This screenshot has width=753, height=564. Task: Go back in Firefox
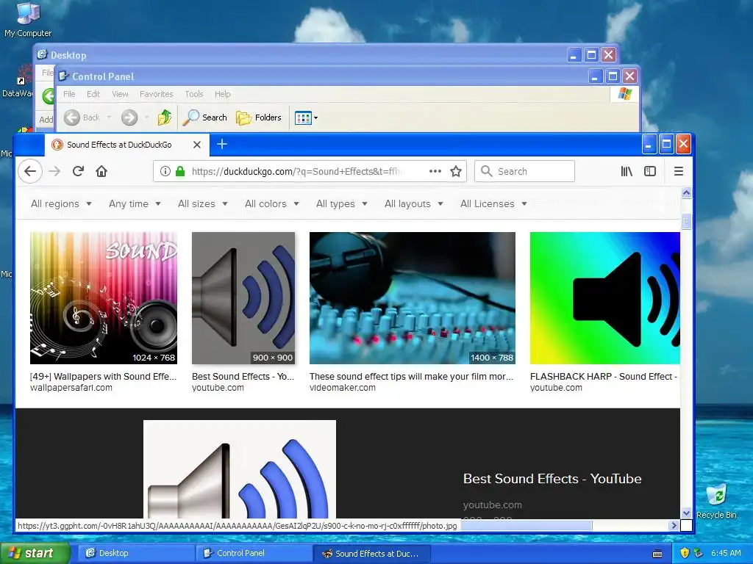pyautogui.click(x=30, y=171)
